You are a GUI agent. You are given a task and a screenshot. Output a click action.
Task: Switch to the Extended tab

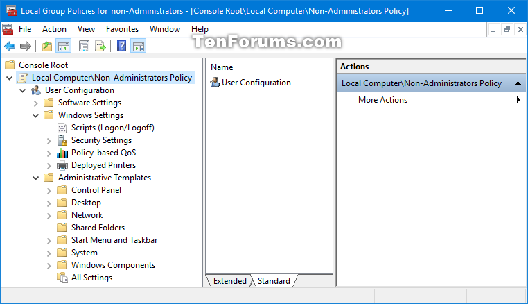pyautogui.click(x=229, y=280)
